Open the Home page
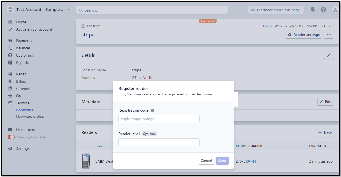Screen dimensions: 341x177 (x=21, y=22)
